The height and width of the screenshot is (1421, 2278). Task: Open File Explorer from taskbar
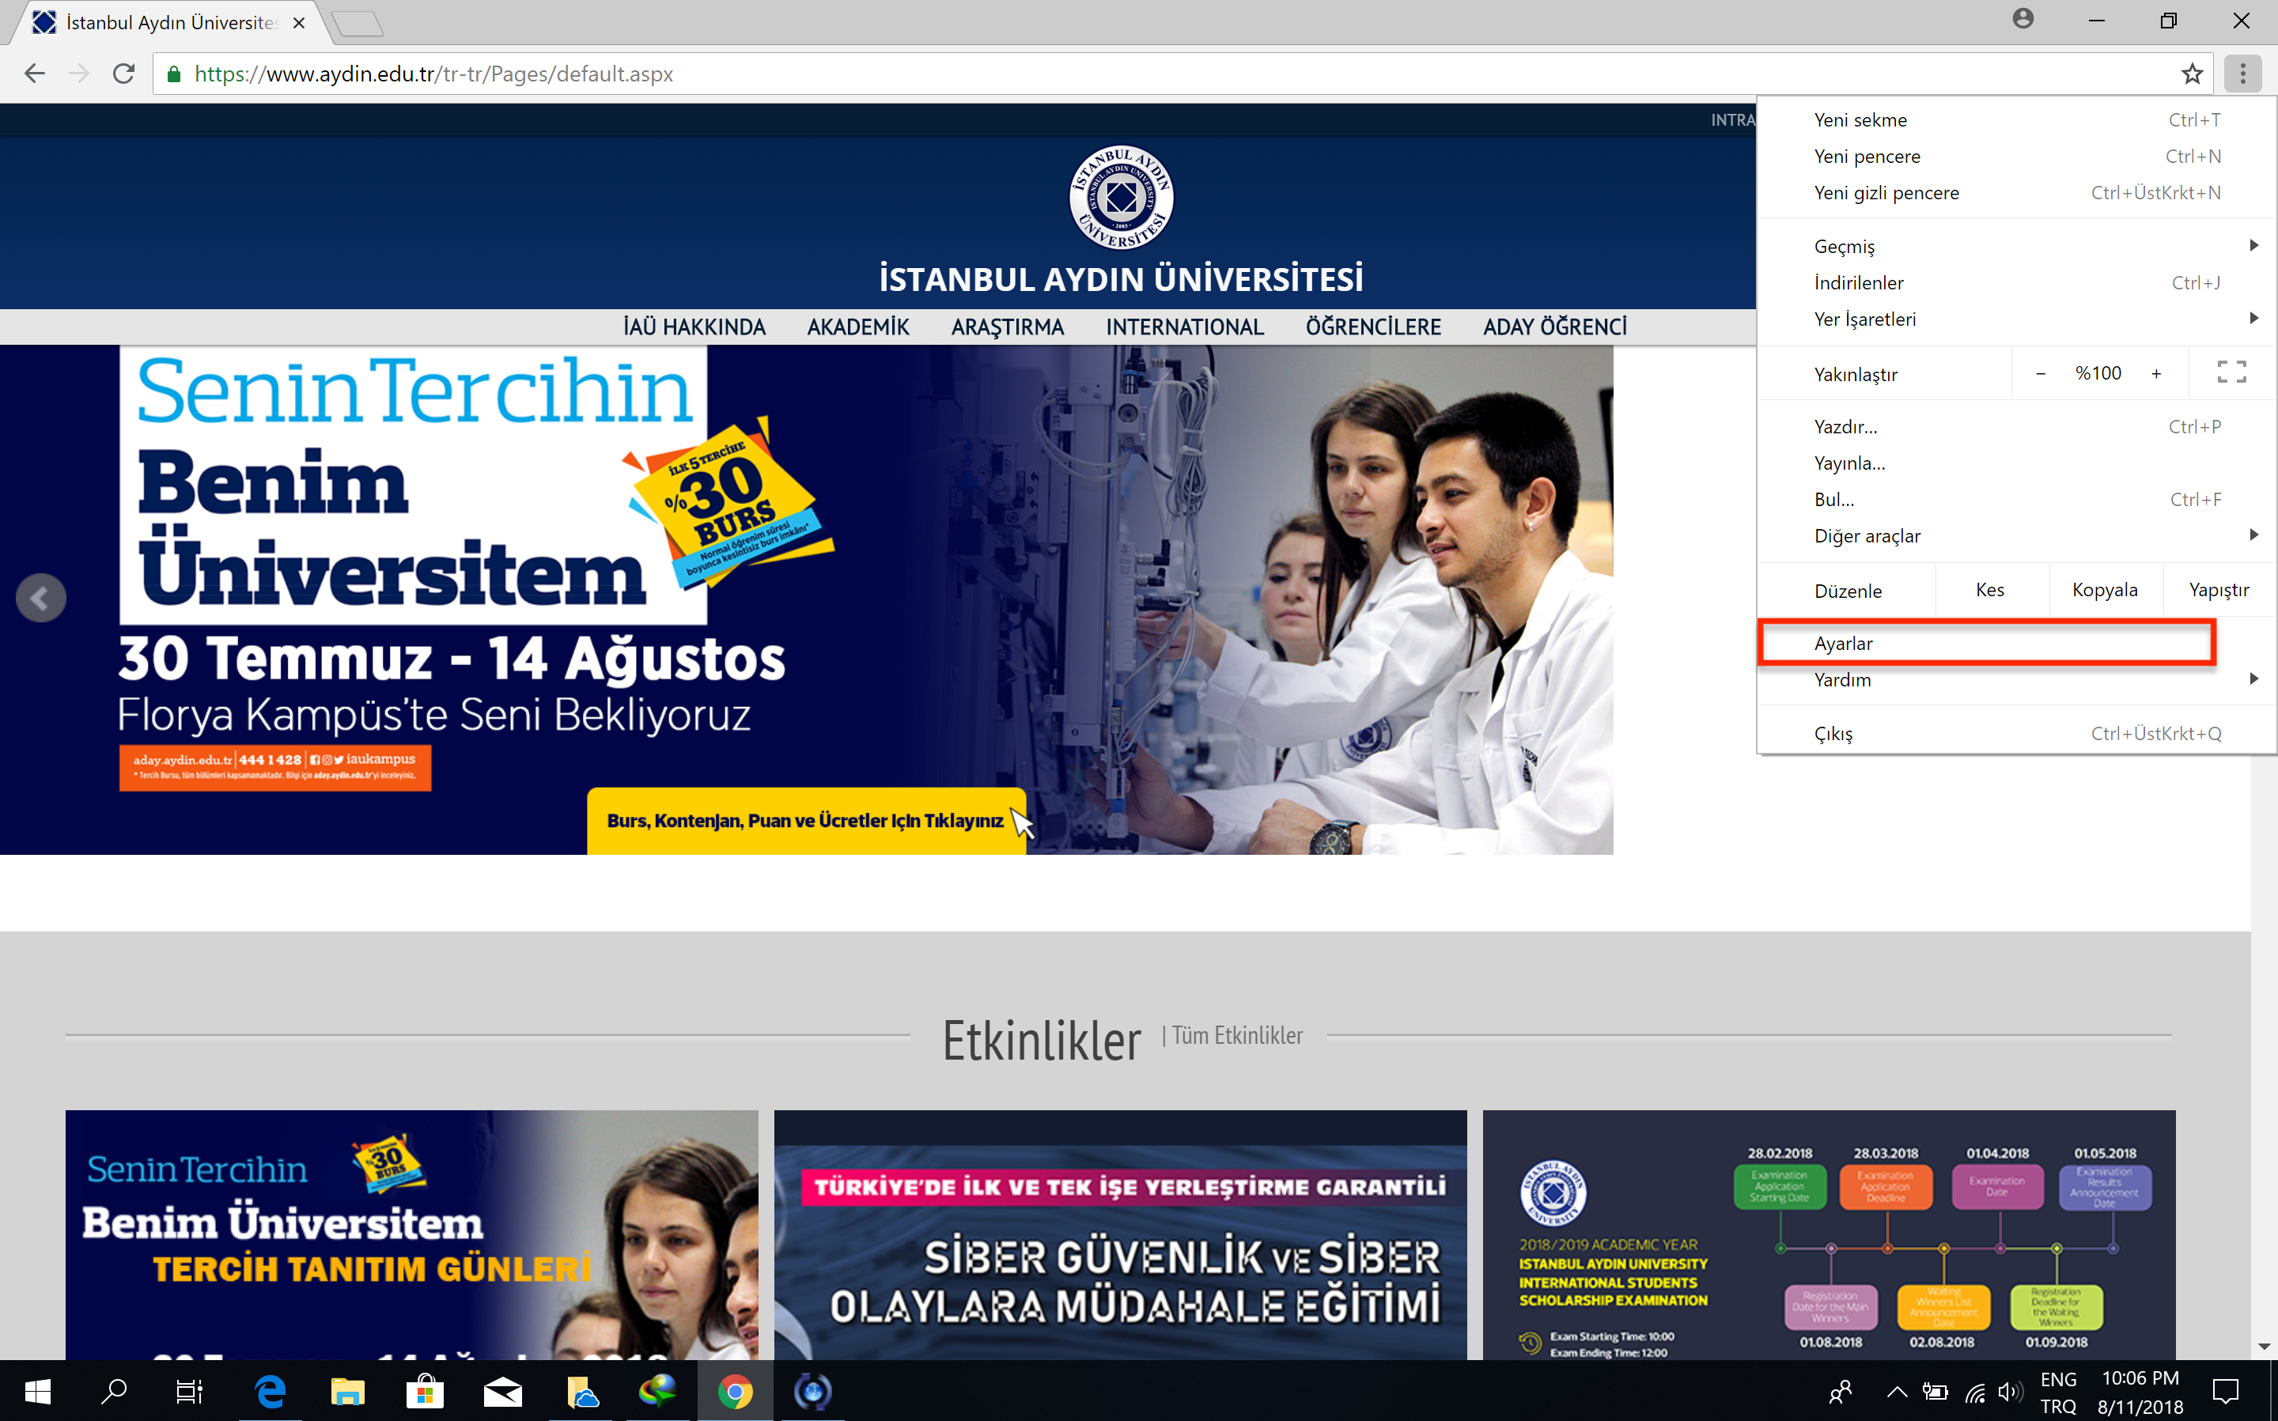(346, 1392)
